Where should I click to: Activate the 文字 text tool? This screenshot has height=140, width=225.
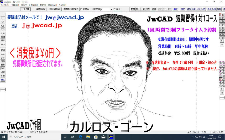pyautogui.click(x=3, y=26)
